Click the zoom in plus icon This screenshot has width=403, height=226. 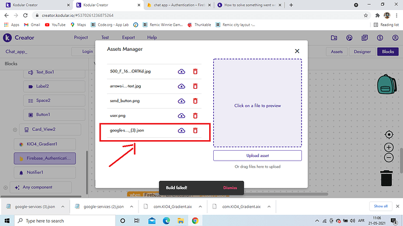(388, 147)
